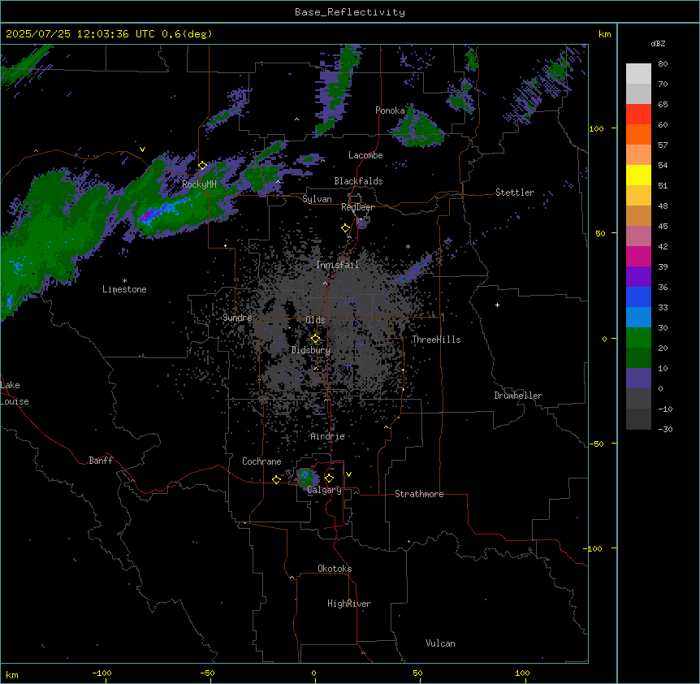The width and height of the screenshot is (700, 684).
Task: Pick the light blue swatch above 30 dBZ
Action: [x=638, y=318]
